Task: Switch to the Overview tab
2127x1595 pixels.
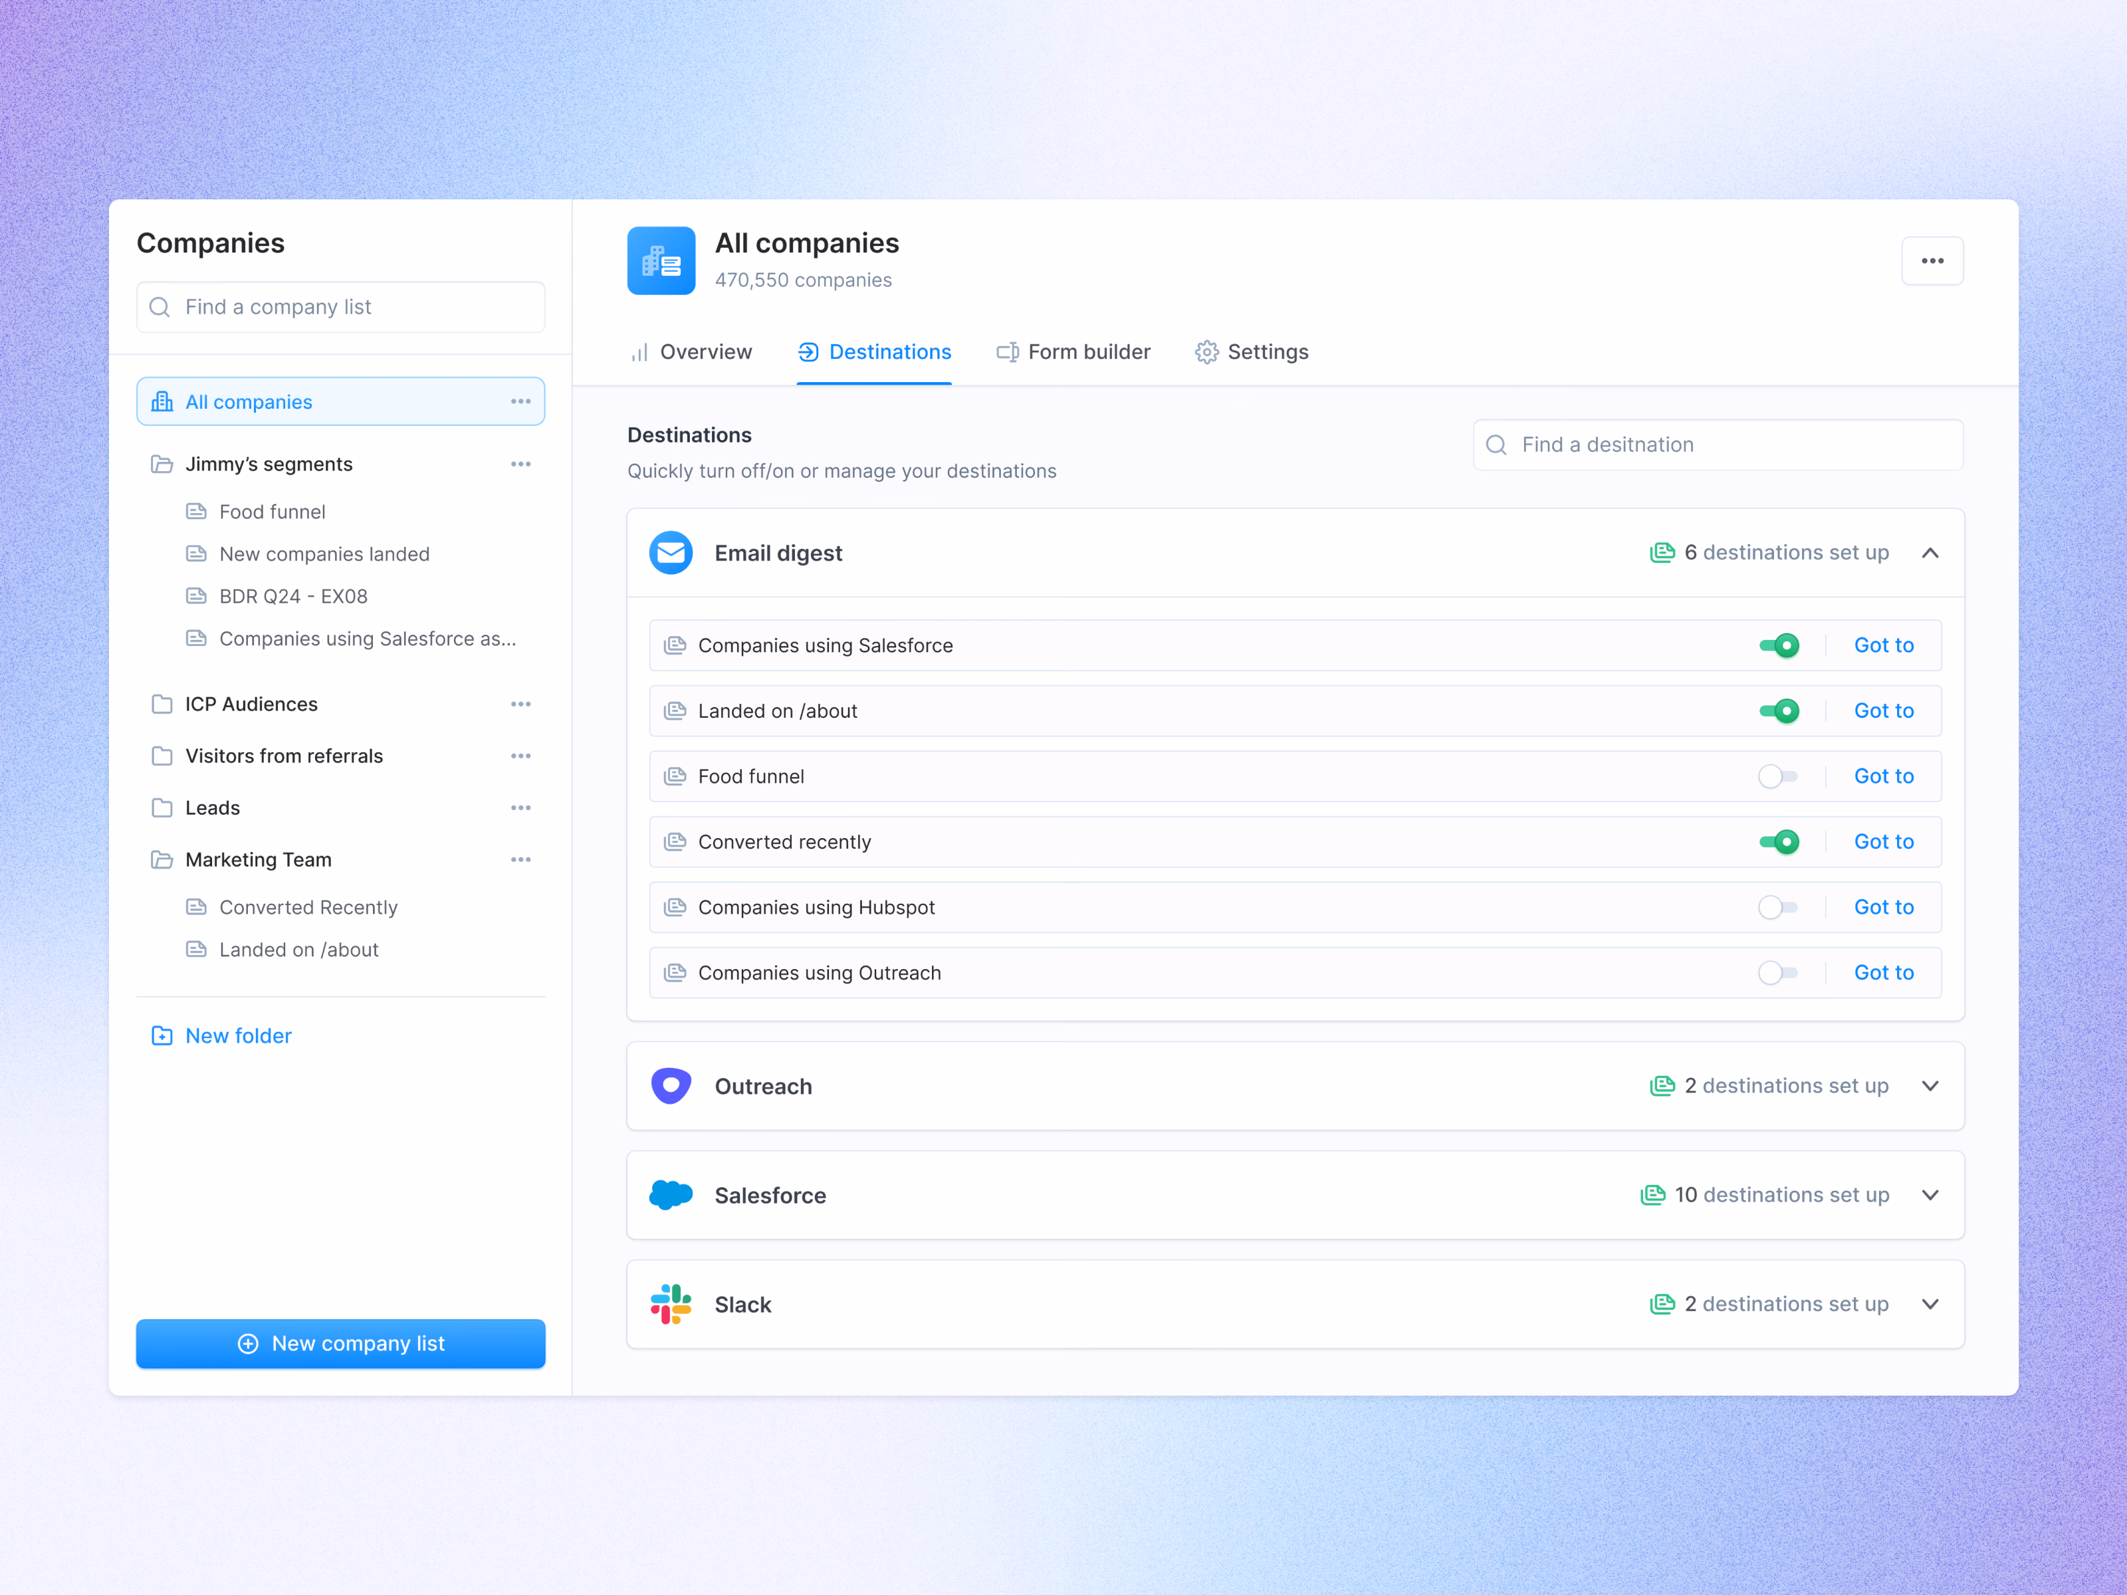Action: click(691, 352)
